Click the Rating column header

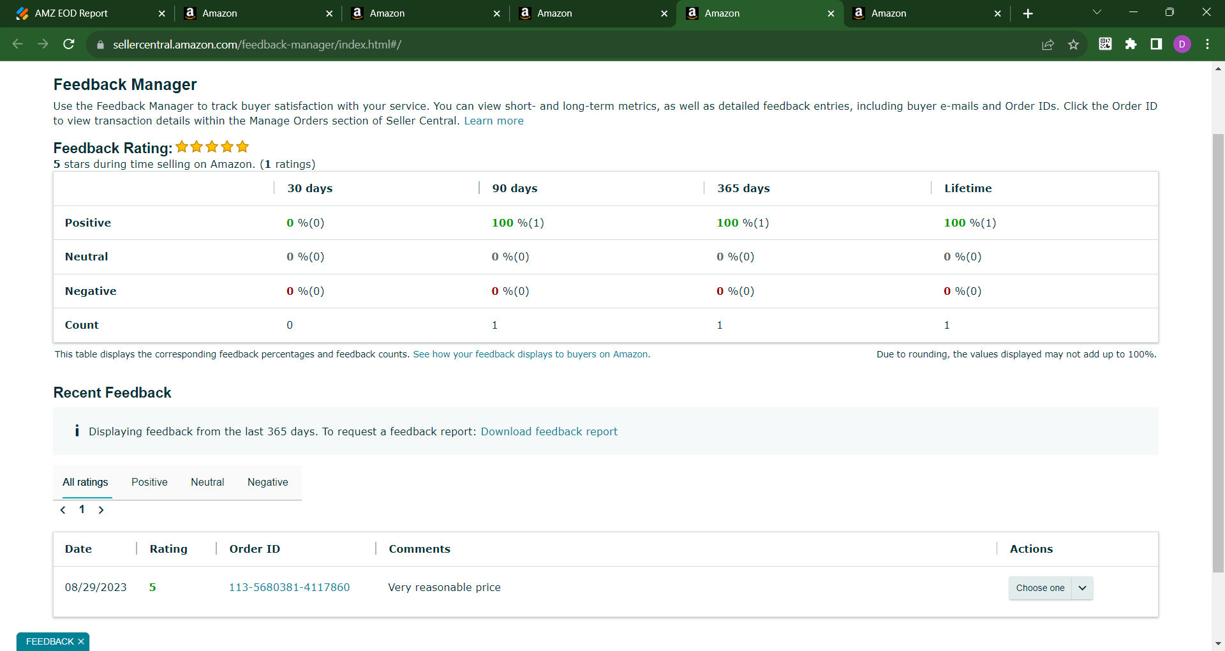click(168, 549)
